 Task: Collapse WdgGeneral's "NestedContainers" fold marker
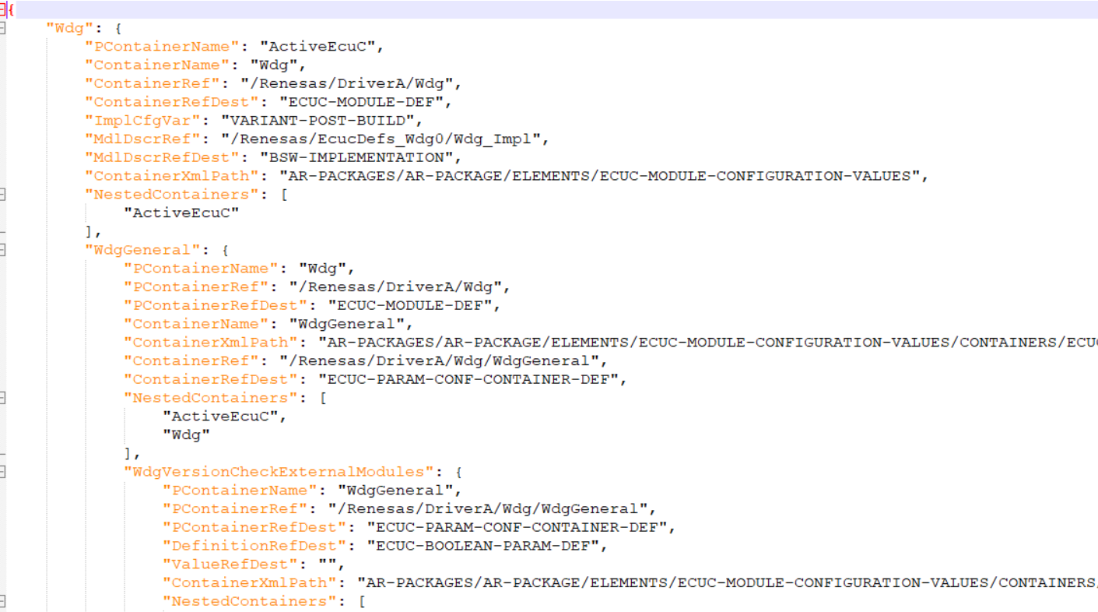click(5, 397)
